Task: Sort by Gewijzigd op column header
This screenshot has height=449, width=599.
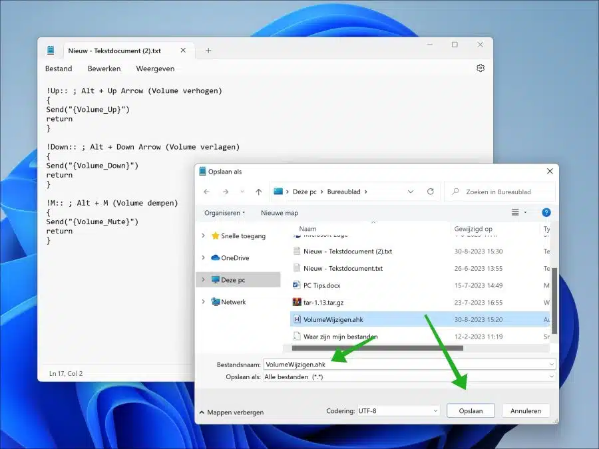Action: [473, 229]
